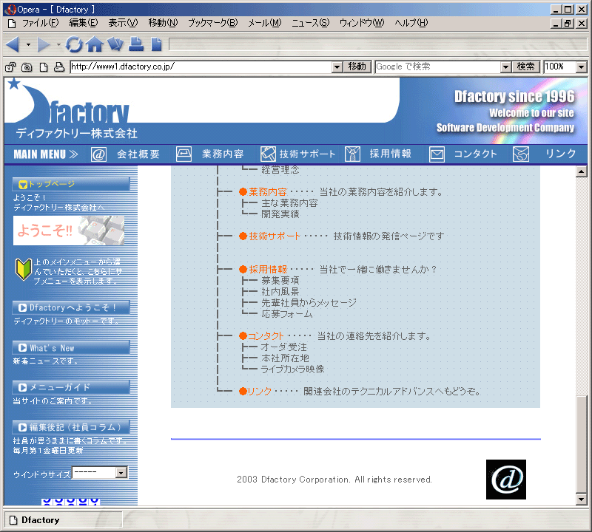Toggle image loading with the camera icon
The height and width of the screenshot is (532, 592).
(x=27, y=67)
